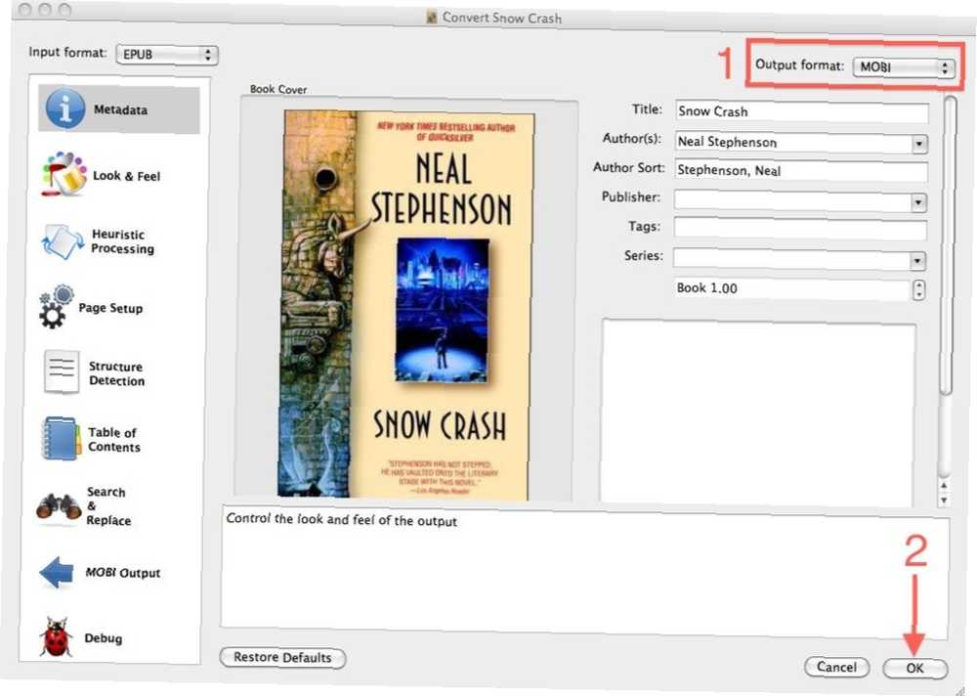Switch to Table of Contents section
The height and width of the screenshot is (698, 977).
tap(114, 439)
